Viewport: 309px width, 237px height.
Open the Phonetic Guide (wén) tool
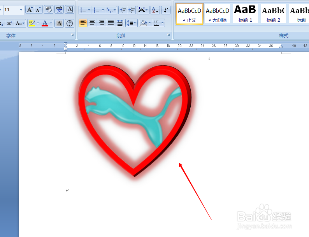click(59, 10)
